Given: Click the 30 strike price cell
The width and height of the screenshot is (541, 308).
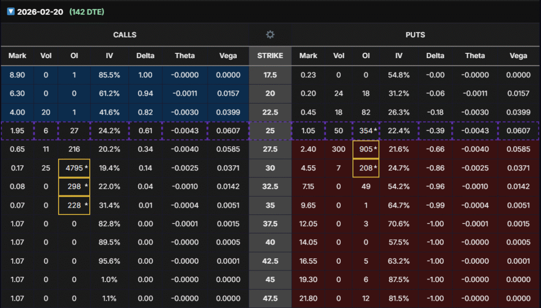Looking at the screenshot, I should [270, 167].
